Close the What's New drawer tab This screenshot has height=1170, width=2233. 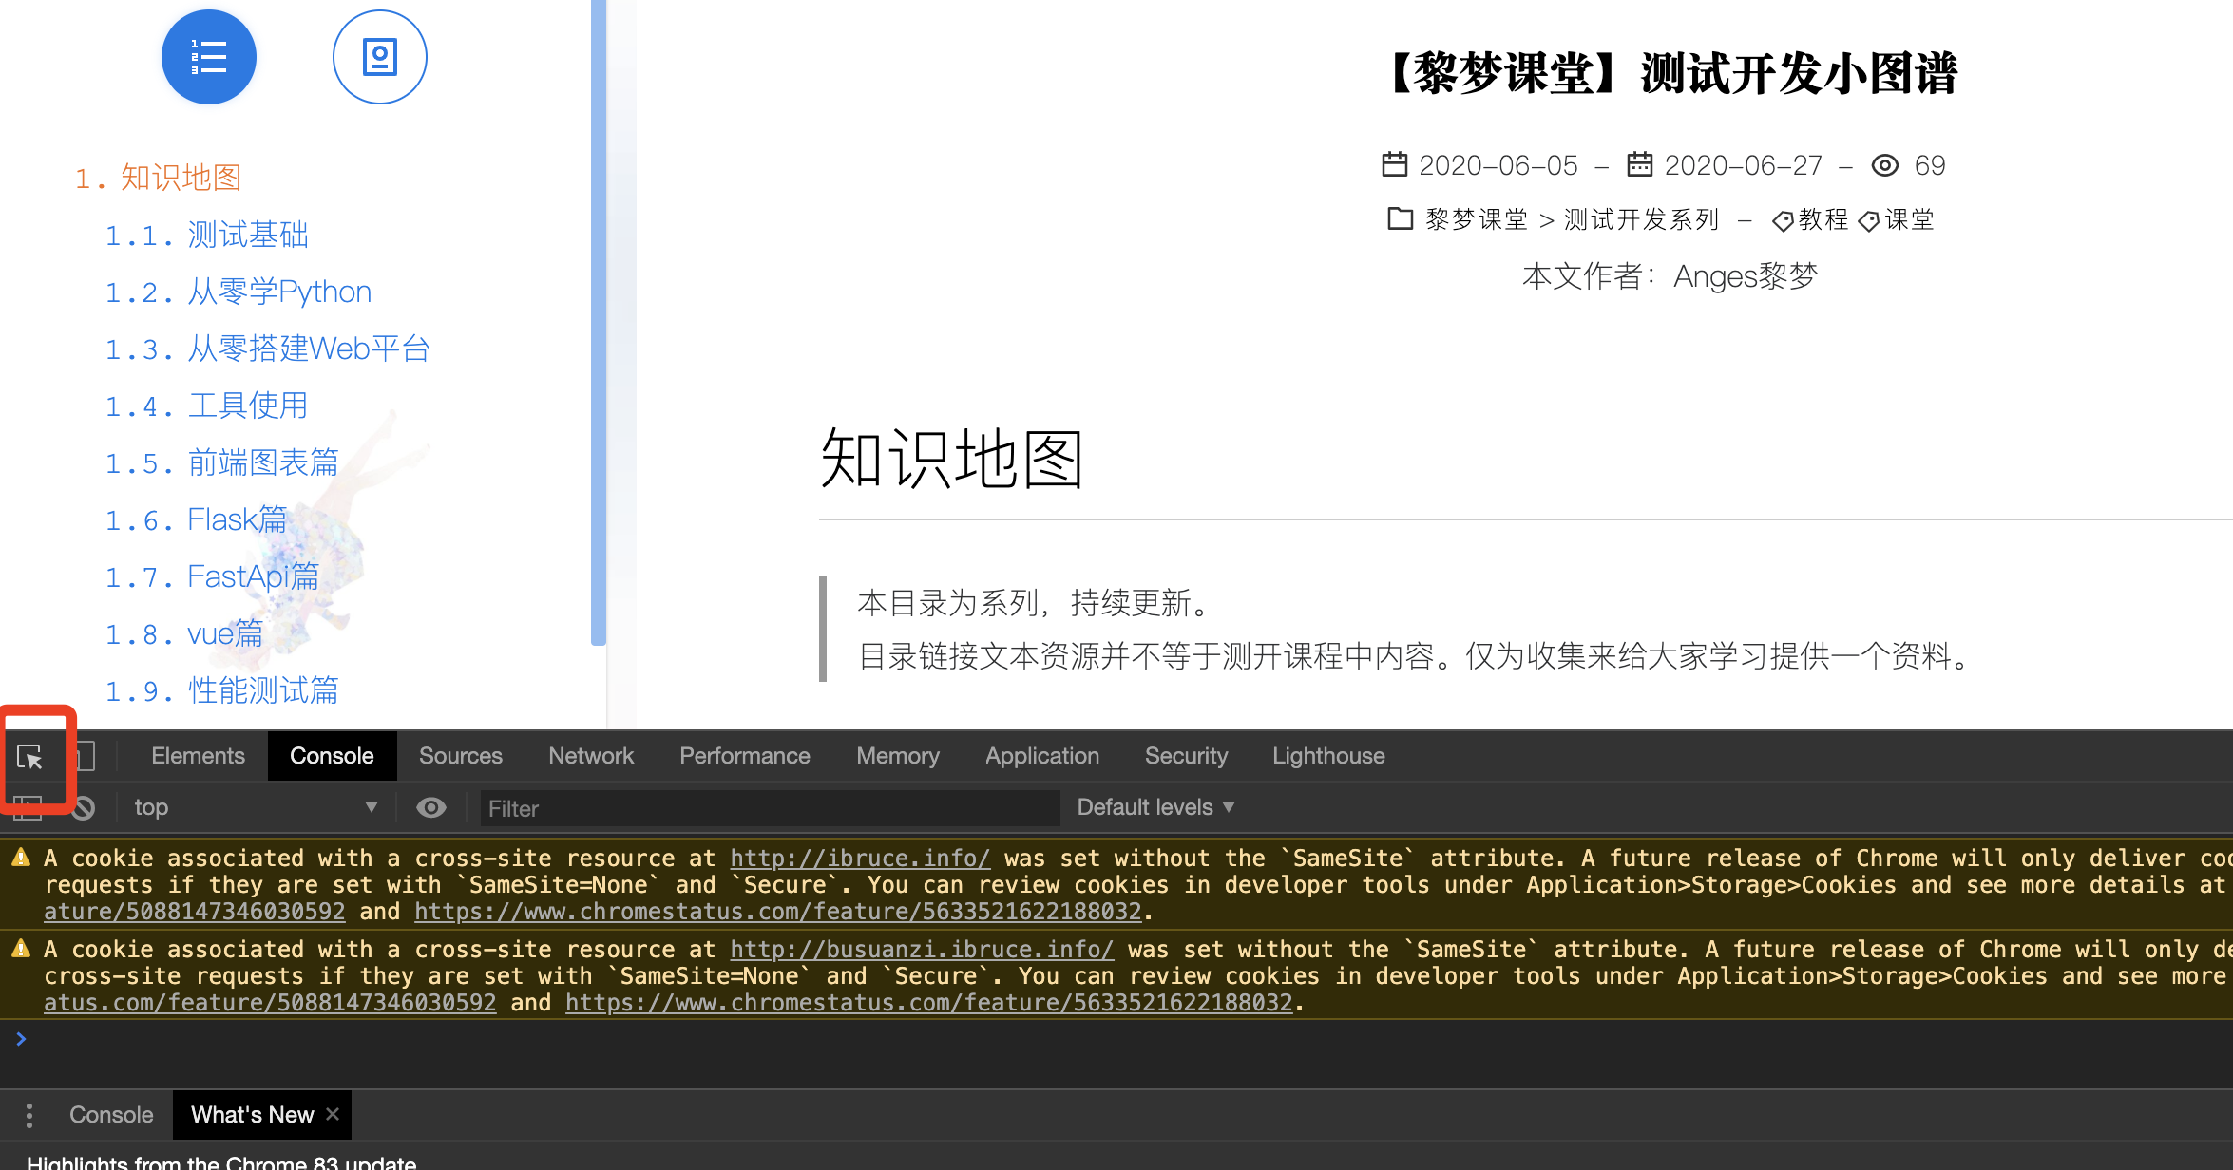coord(333,1114)
